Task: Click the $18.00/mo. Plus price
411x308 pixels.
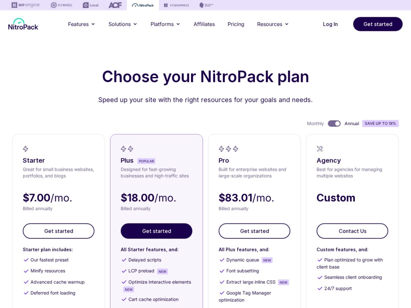Action: coord(149,198)
